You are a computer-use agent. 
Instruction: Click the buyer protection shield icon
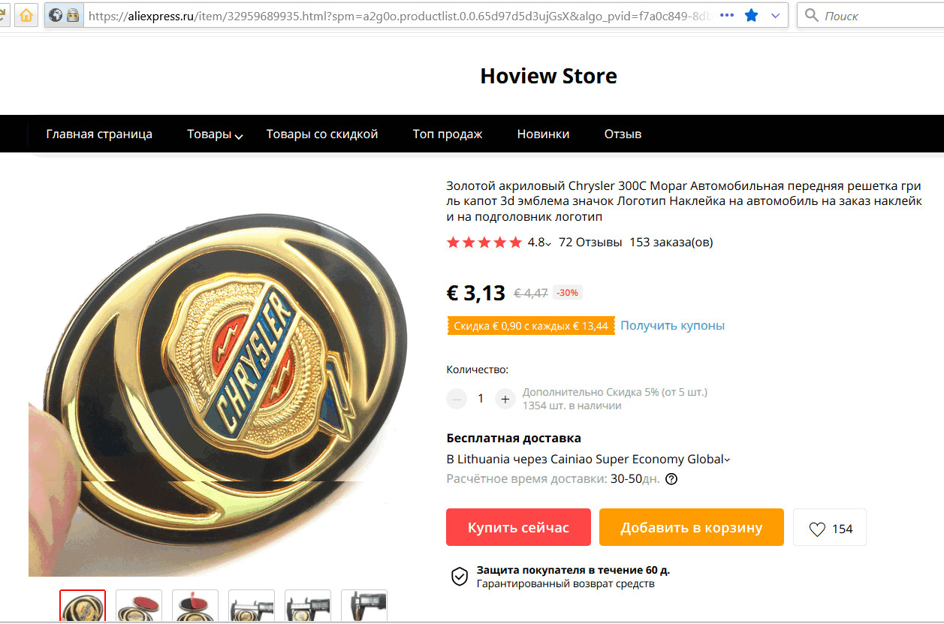point(459,577)
